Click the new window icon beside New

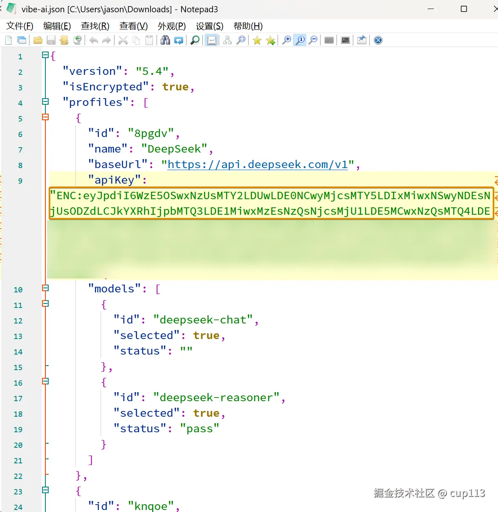22,40
